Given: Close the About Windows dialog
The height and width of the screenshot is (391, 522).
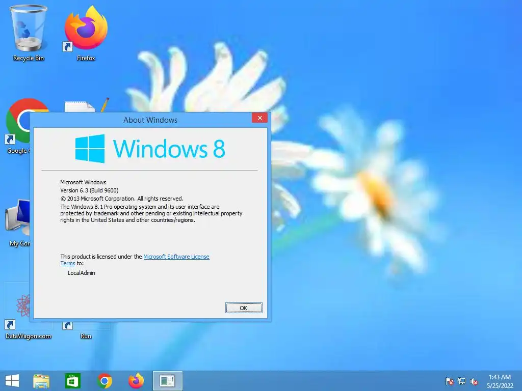Looking at the screenshot, I should click(259, 118).
